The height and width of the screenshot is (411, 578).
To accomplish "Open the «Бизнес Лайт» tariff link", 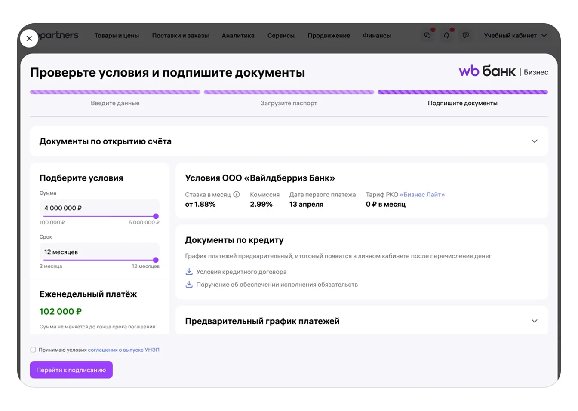I will tap(422, 195).
